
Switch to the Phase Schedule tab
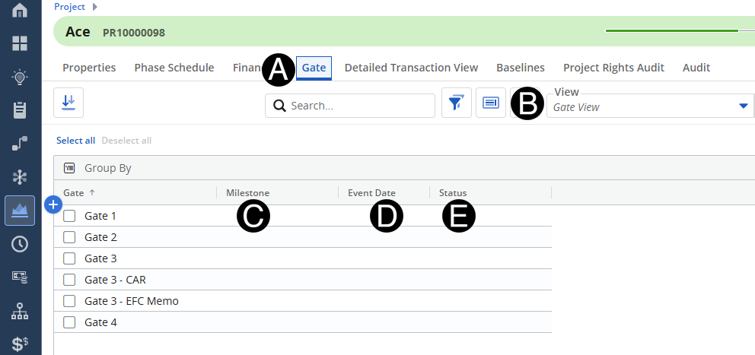174,68
